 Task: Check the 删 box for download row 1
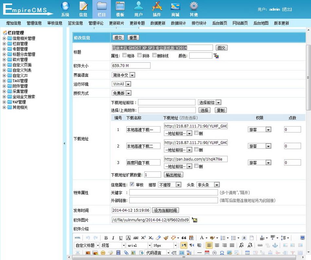coord(196,133)
